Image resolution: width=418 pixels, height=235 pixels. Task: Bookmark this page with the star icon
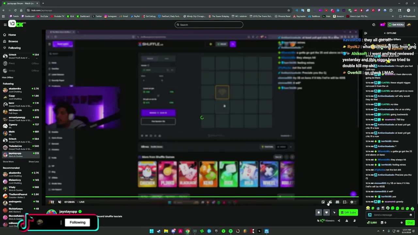(288, 10)
